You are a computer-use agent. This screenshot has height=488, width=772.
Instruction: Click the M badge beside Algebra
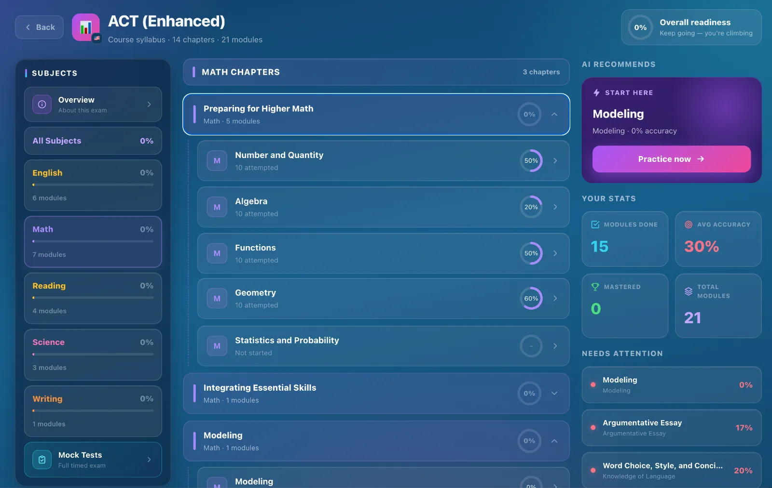(x=217, y=207)
